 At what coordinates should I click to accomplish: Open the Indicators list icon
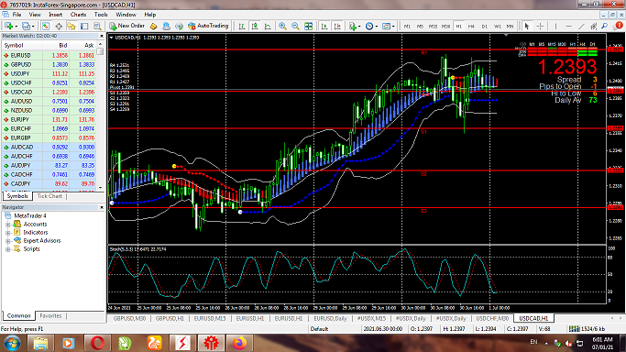click(353, 26)
